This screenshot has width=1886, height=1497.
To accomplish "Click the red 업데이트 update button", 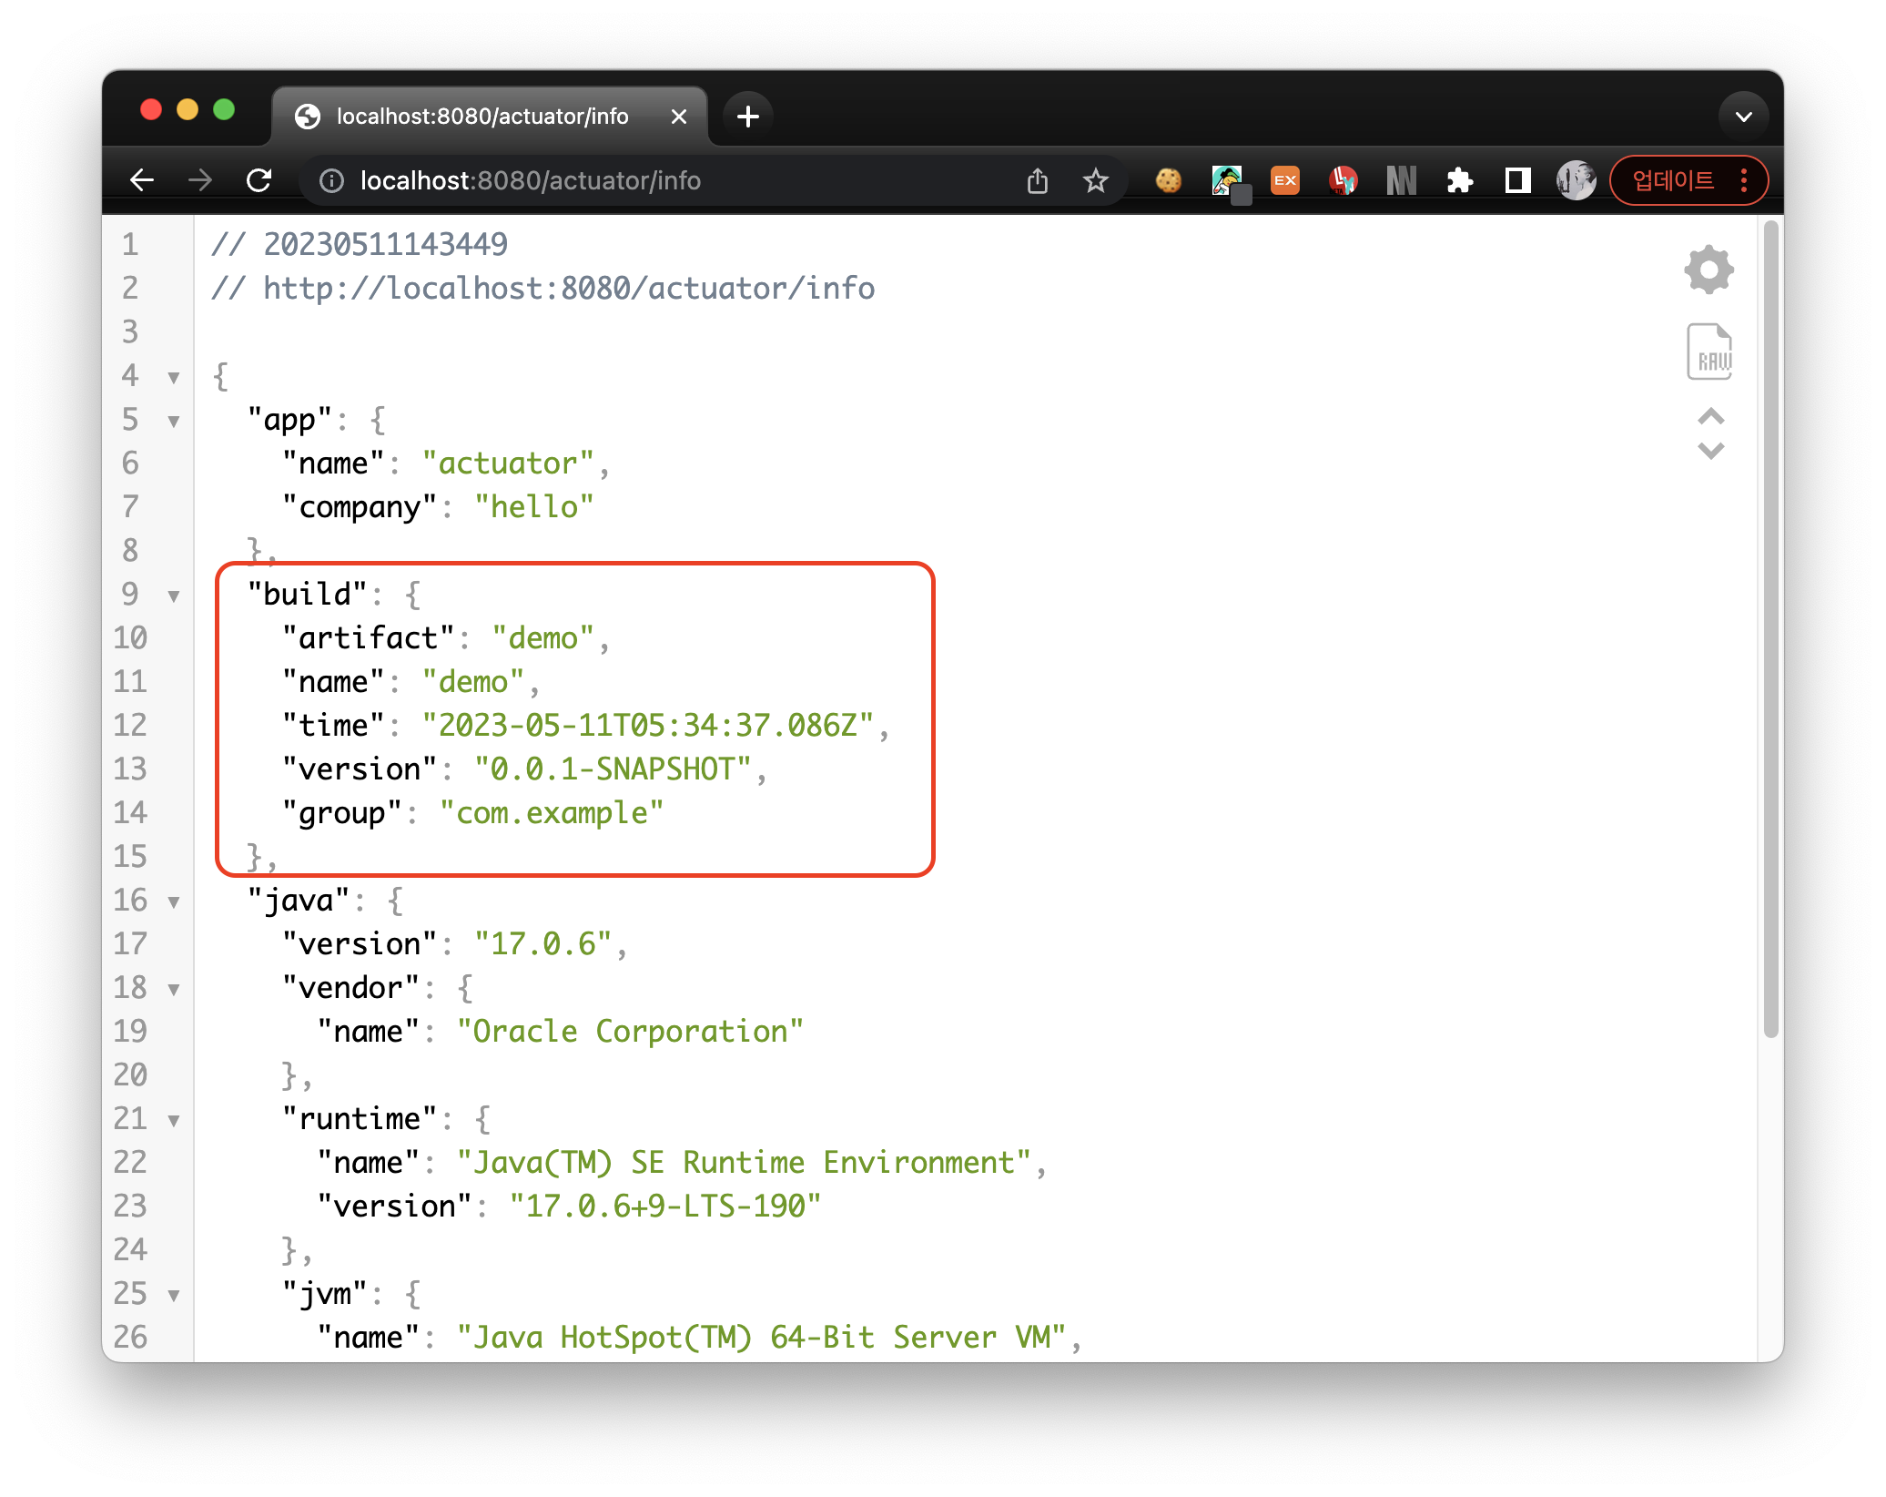I will click(x=1673, y=180).
